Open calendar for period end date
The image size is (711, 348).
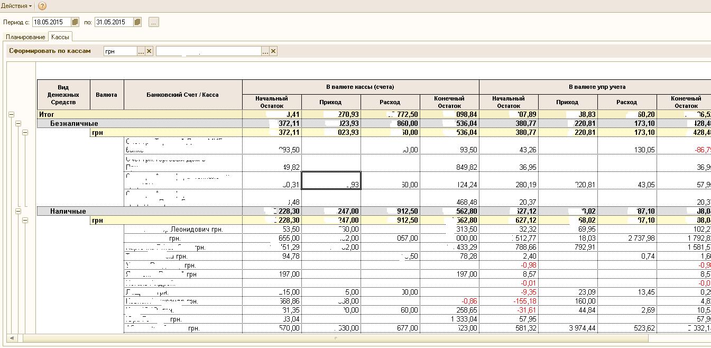[x=137, y=22]
